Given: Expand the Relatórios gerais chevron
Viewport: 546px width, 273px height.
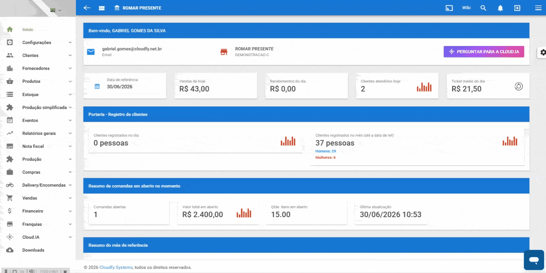Looking at the screenshot, I should (70, 133).
